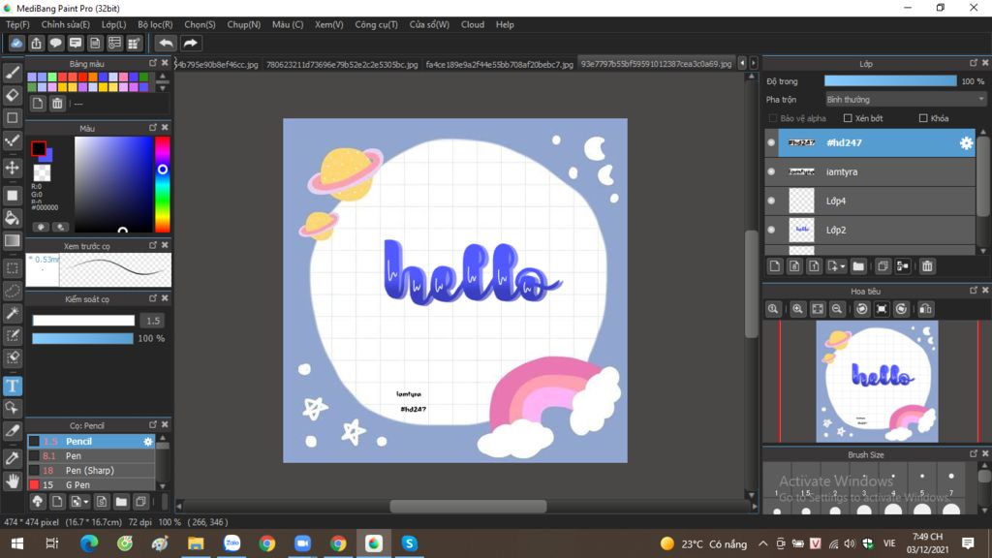
Task: Show the next document tabs with the right arrow
Action: (754, 63)
